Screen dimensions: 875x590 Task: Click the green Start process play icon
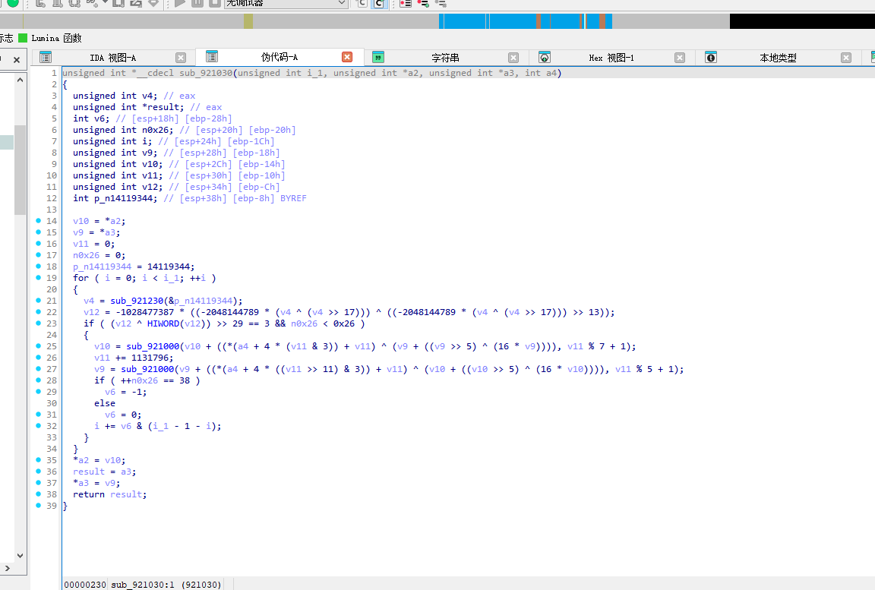pyautogui.click(x=179, y=3)
